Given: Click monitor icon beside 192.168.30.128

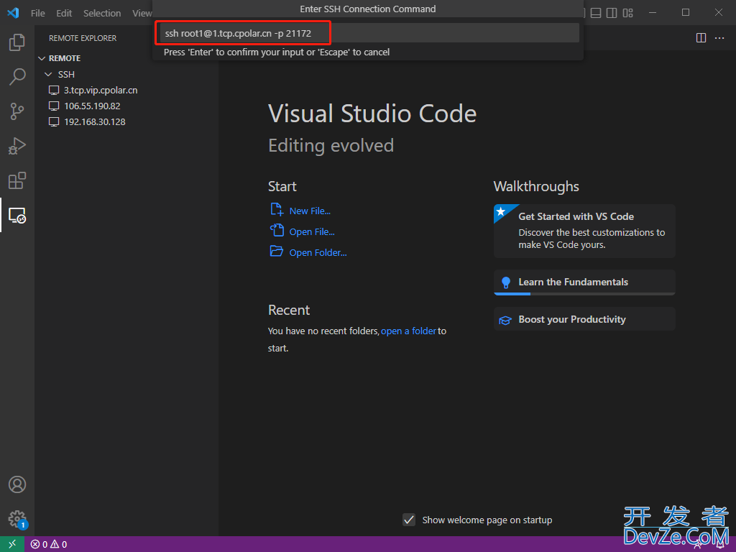Looking at the screenshot, I should [54, 122].
